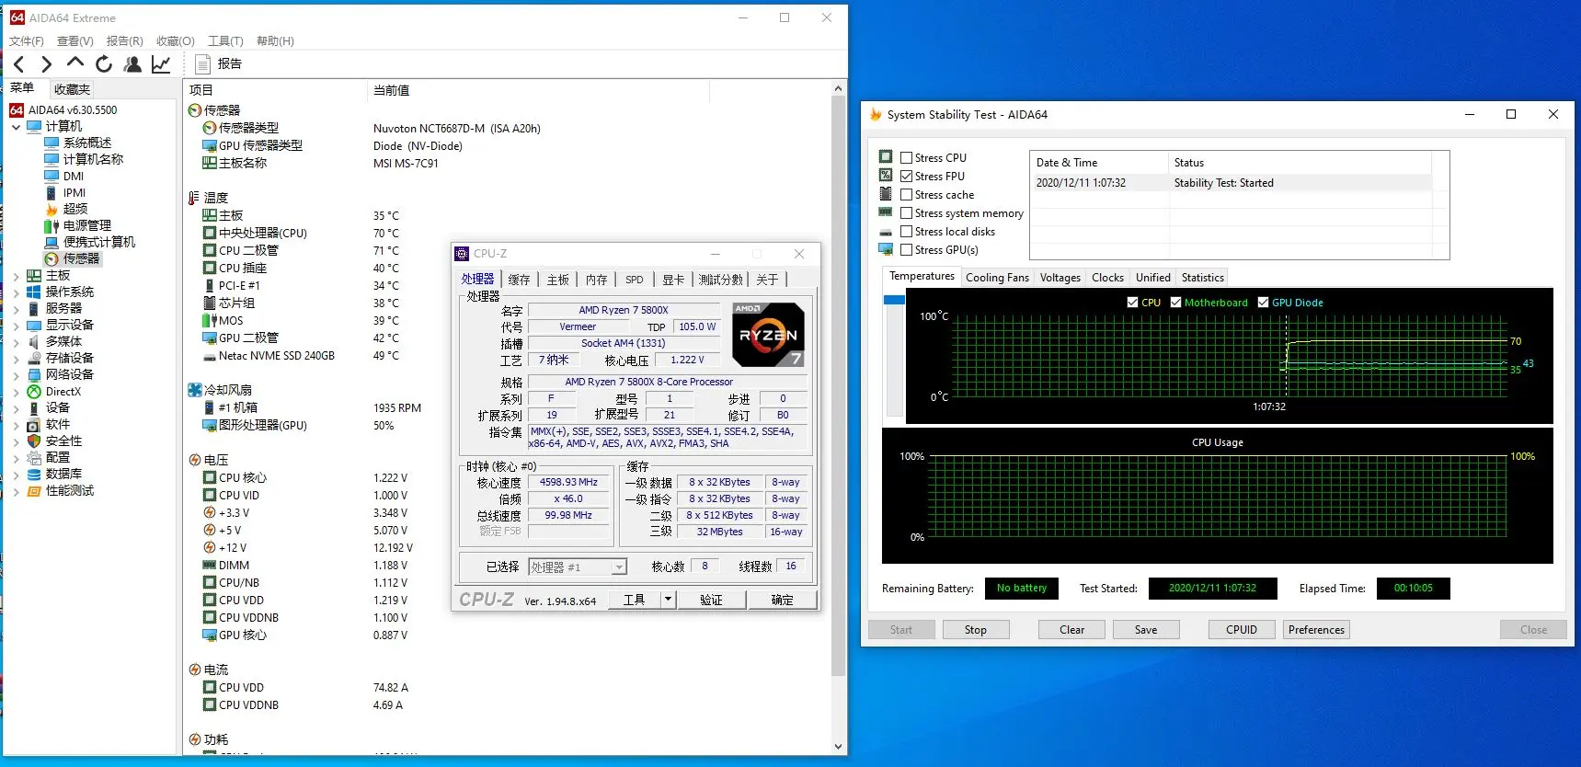Expand the 存储设备 tree node

tap(17, 359)
